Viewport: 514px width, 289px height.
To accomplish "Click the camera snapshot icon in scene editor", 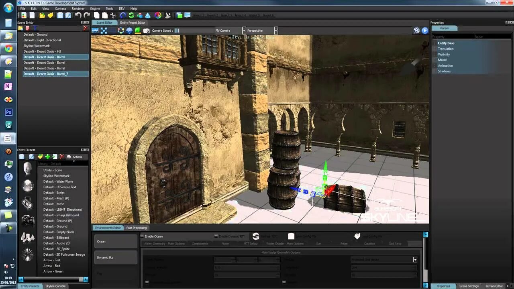I will tap(147, 31).
